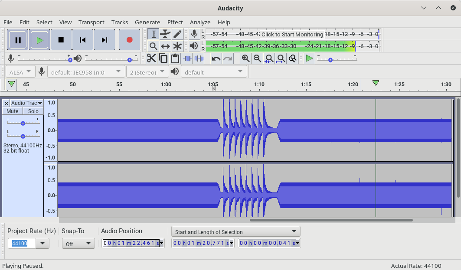Viewport: 461px width, 270px height.
Task: Undo the last action
Action: pyautogui.click(x=216, y=59)
